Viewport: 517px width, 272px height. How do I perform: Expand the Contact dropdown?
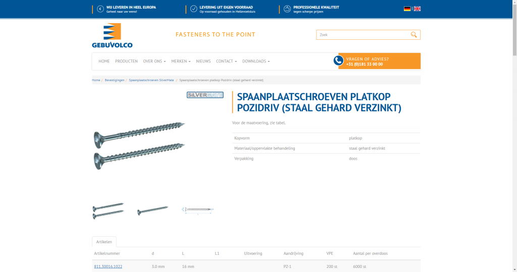[226, 61]
